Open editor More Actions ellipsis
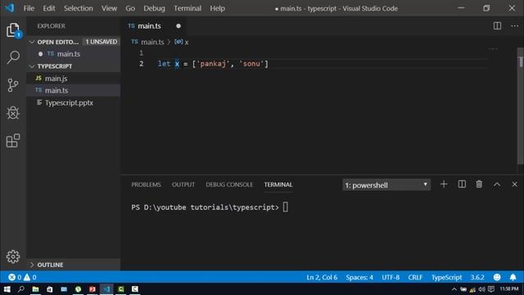This screenshot has width=524, height=295. coord(514,25)
